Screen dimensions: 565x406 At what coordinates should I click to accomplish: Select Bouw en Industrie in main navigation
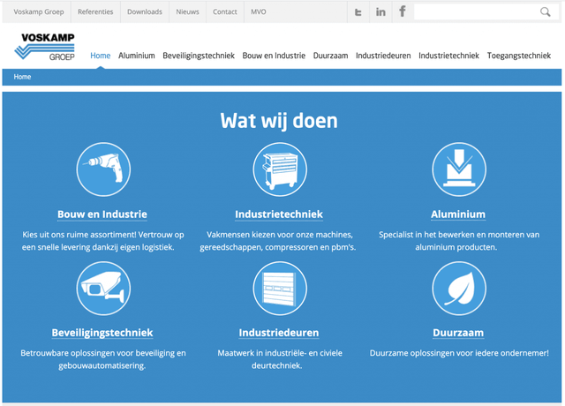[274, 56]
